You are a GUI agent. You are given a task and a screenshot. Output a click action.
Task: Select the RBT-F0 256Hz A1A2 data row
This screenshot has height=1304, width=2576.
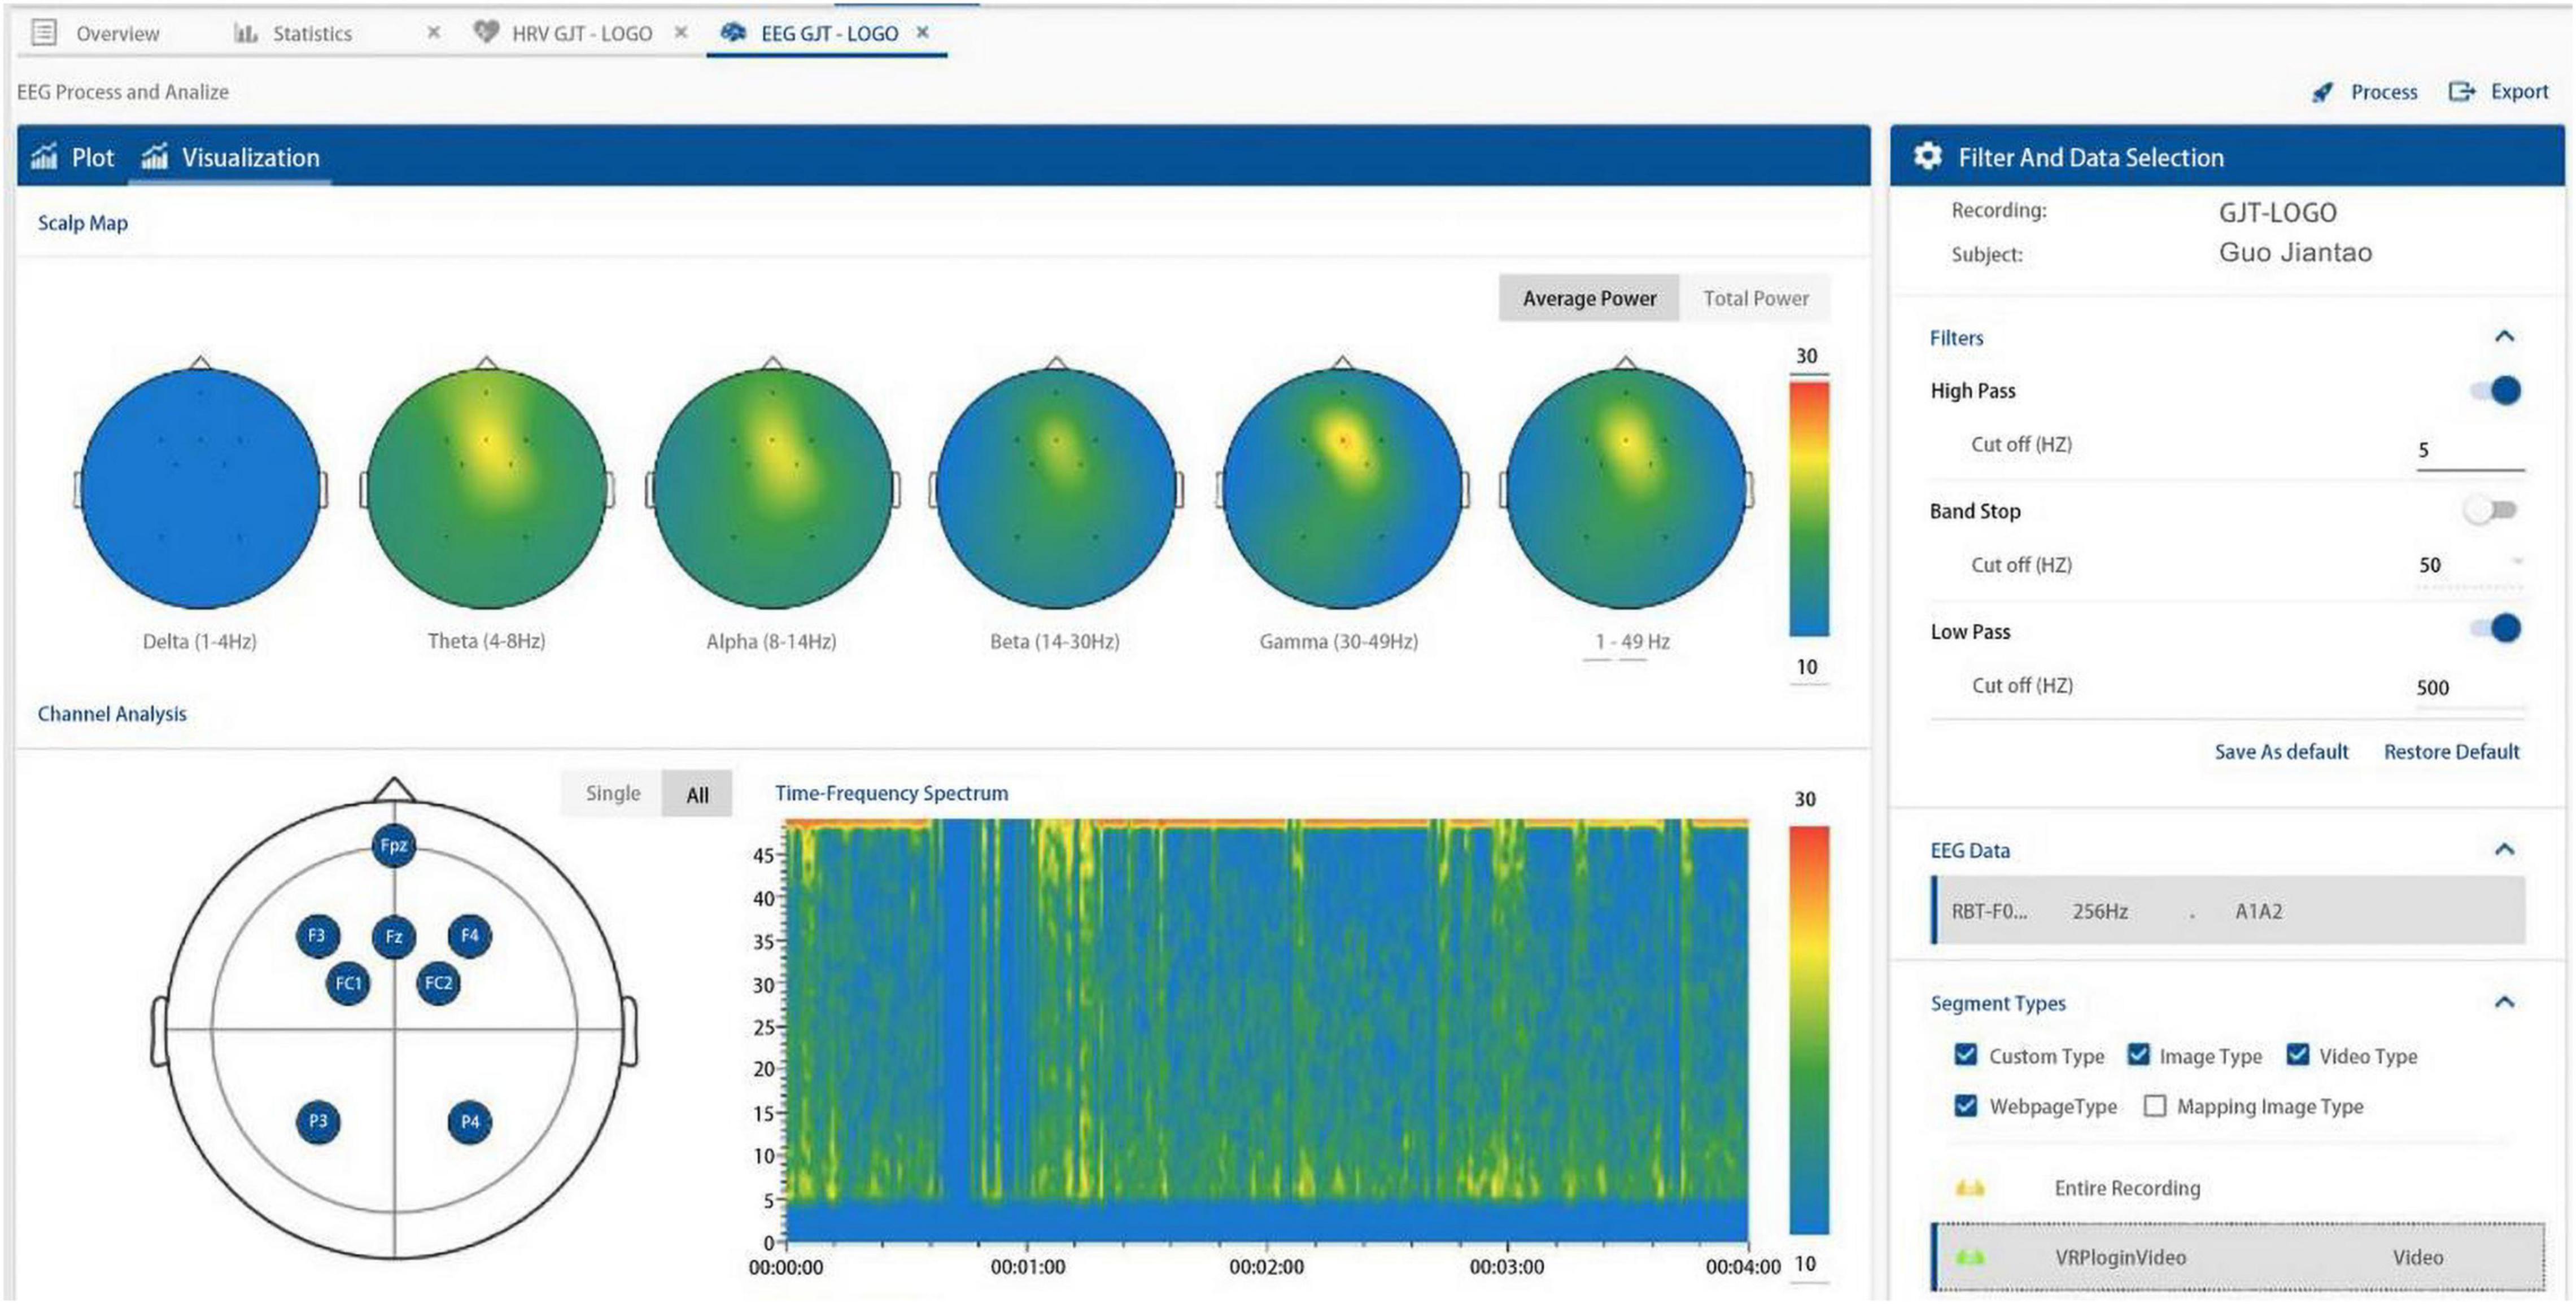(2228, 910)
